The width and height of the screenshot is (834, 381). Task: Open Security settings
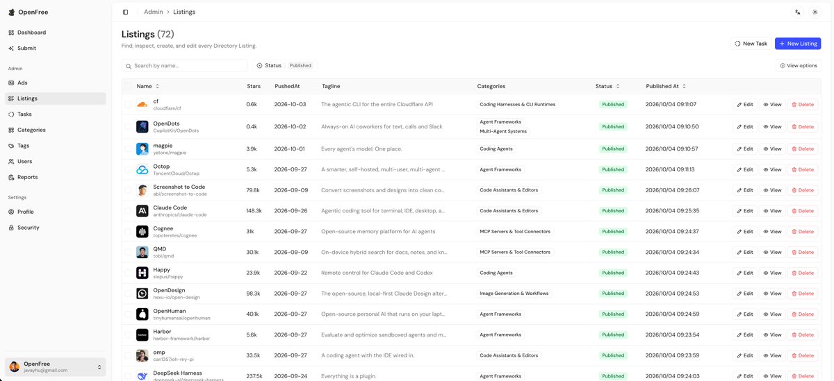click(56, 228)
